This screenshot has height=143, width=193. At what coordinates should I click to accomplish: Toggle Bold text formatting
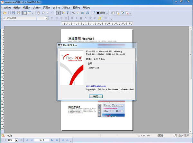[x=72, y=18]
